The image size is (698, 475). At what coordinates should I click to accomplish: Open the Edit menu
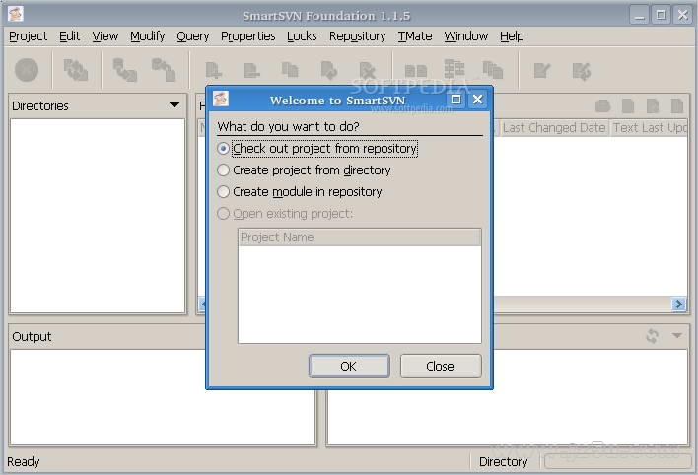tap(69, 36)
